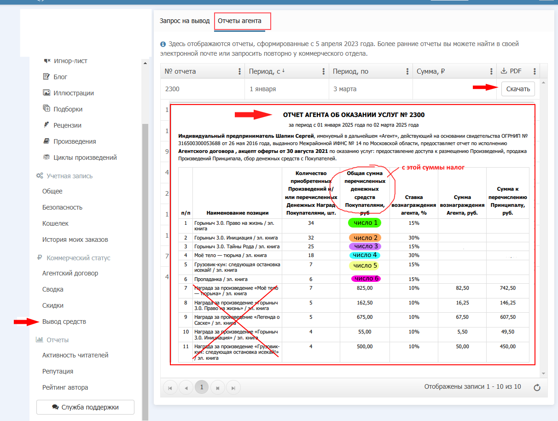558x421 pixels.
Task: Open column menu for № отчета
Action: tap(239, 71)
